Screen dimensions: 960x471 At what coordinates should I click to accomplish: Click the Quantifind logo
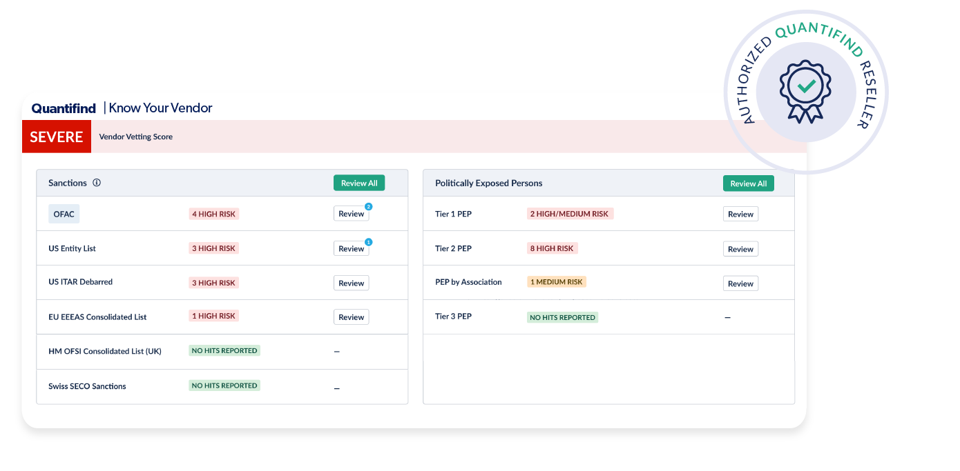click(x=64, y=108)
